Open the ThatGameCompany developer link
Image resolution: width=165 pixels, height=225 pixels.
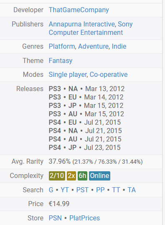tap(79, 10)
